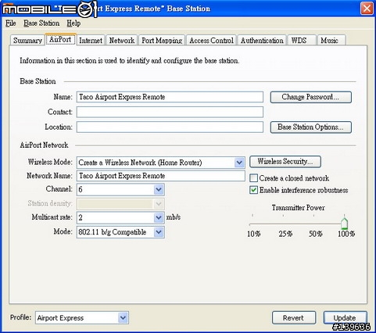Screen dimensions: 376x333
Task: Open the Base Station menu
Action: pos(41,23)
